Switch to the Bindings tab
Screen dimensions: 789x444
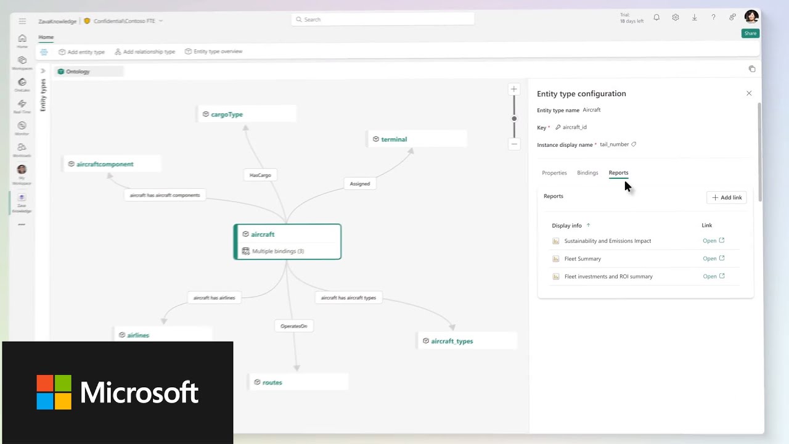587,173
